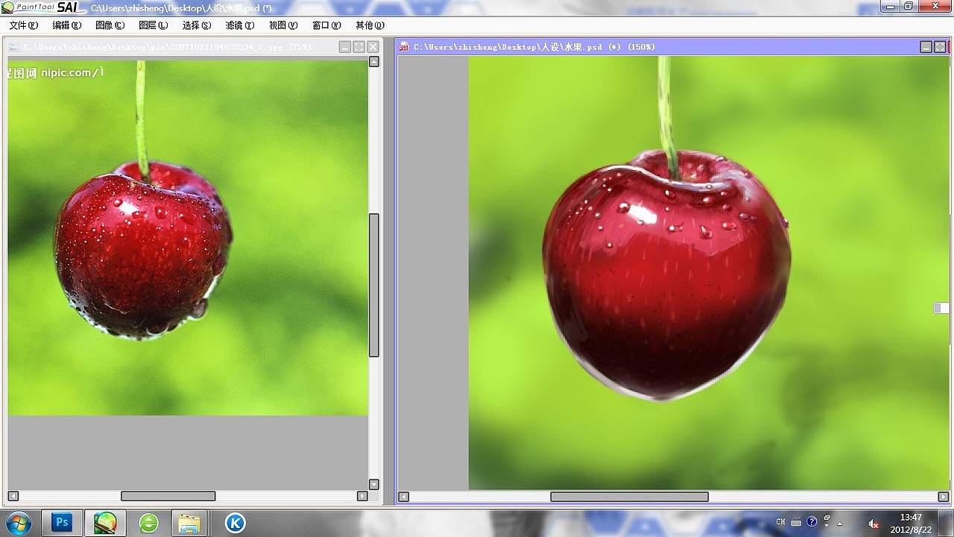Screen dimensions: 954x537
Task: Click scroll-right arrow in reference window
Action: (x=362, y=496)
